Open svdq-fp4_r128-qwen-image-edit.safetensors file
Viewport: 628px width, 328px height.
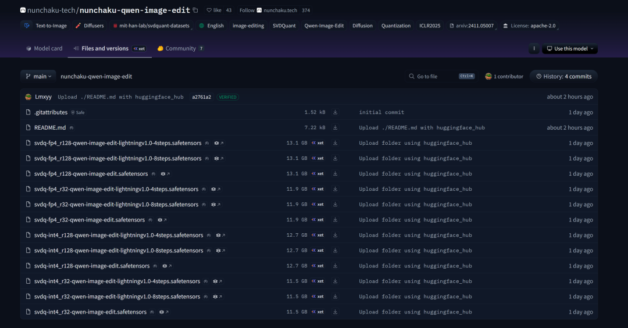tap(91, 173)
